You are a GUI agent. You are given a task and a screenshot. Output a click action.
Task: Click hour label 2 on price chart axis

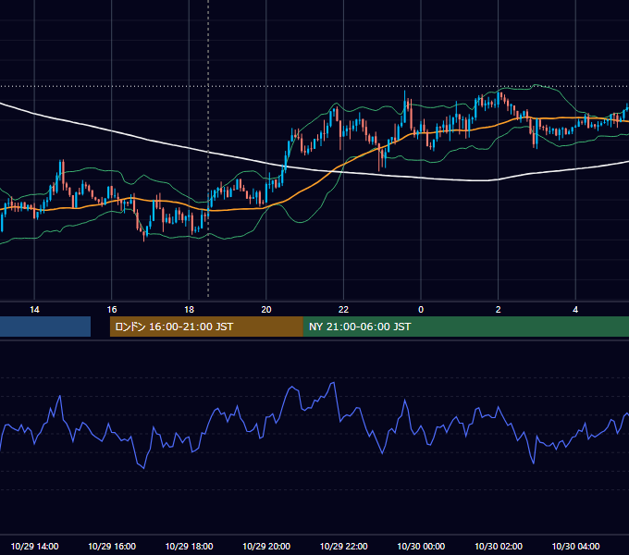(499, 310)
